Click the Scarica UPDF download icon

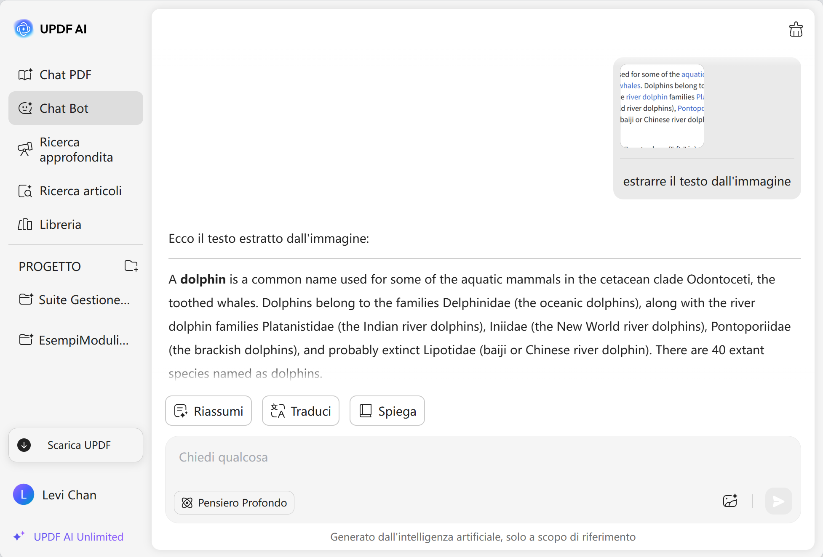(x=24, y=445)
